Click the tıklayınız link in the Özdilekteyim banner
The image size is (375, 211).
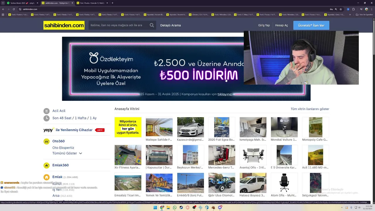click(x=224, y=94)
